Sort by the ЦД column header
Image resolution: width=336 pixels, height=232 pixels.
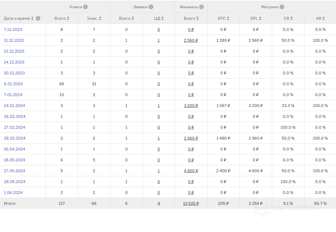point(159,18)
